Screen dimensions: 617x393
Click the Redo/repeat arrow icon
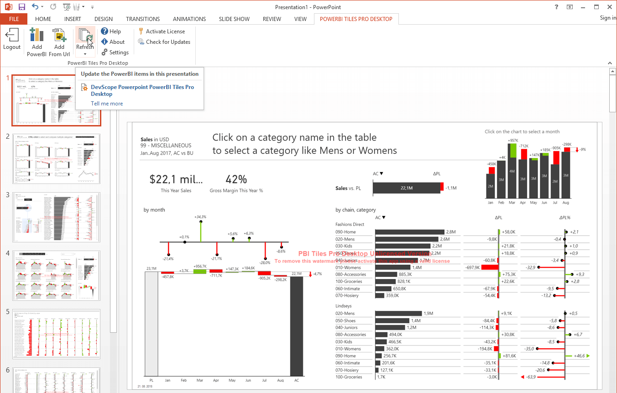pos(53,7)
